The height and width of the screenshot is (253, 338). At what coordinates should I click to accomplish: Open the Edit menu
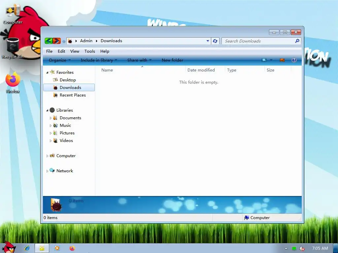[x=61, y=51]
